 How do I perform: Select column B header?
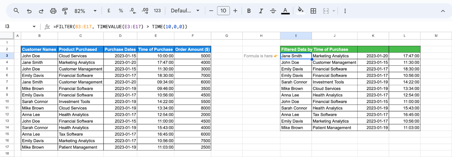tap(39, 36)
